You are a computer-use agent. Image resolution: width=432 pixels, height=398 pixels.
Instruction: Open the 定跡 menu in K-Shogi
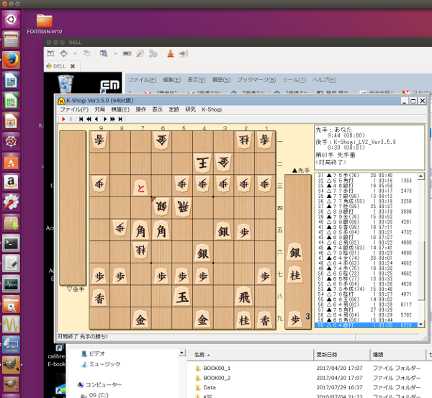pos(174,109)
